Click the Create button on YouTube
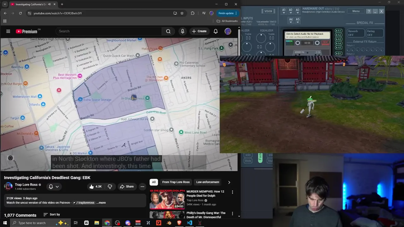This screenshot has height=227, width=404. [199, 31]
